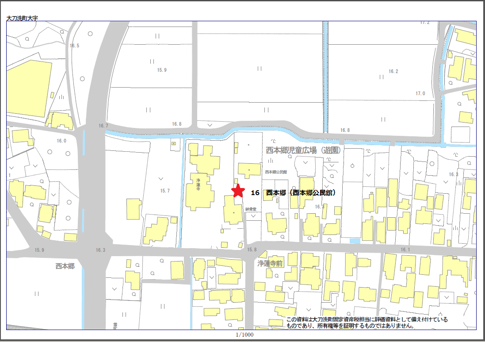Click the small gray 西本郷公民館 label

coord(276,172)
